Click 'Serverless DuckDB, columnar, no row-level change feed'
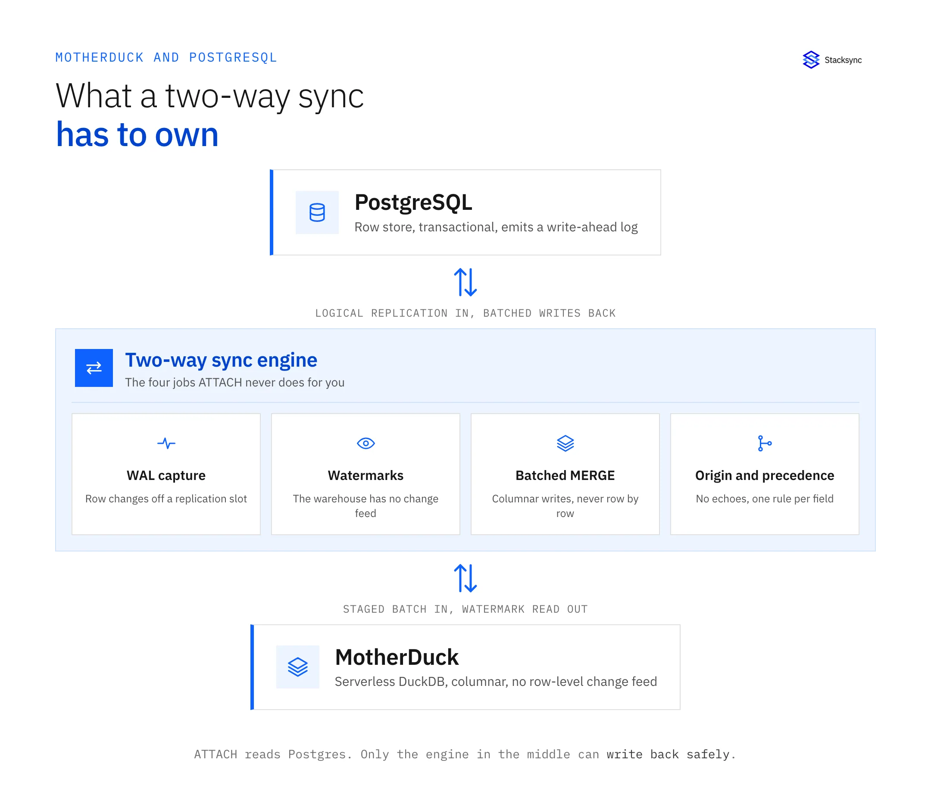The height and width of the screenshot is (810, 931). pos(496,682)
